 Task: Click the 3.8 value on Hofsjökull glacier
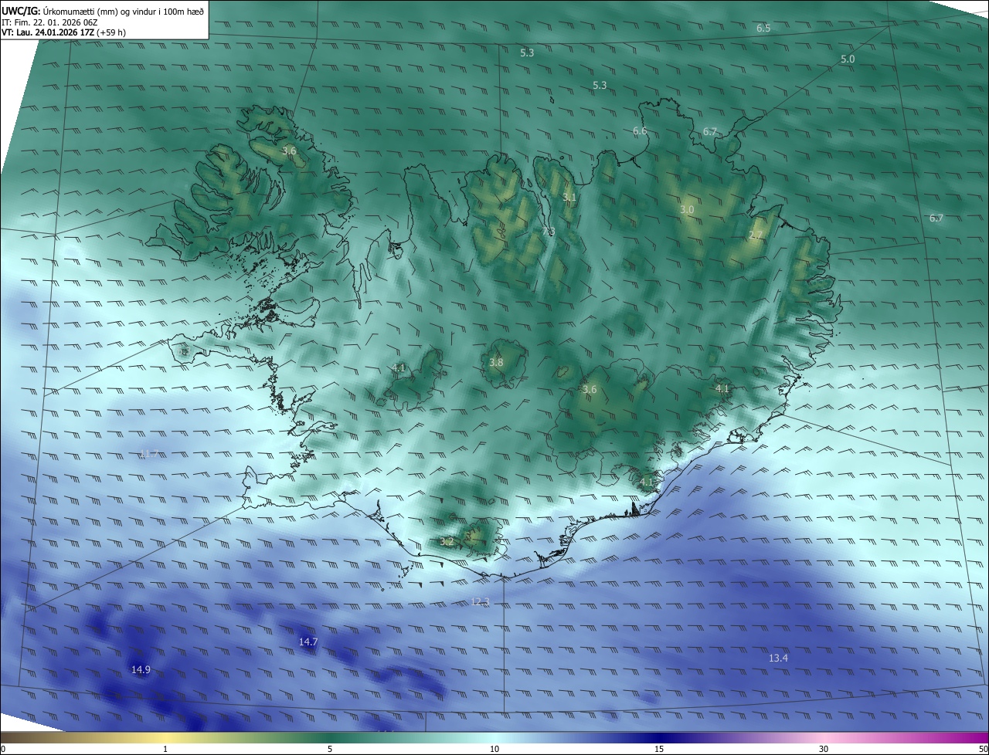496,362
